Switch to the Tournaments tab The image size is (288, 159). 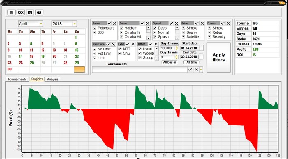17,79
